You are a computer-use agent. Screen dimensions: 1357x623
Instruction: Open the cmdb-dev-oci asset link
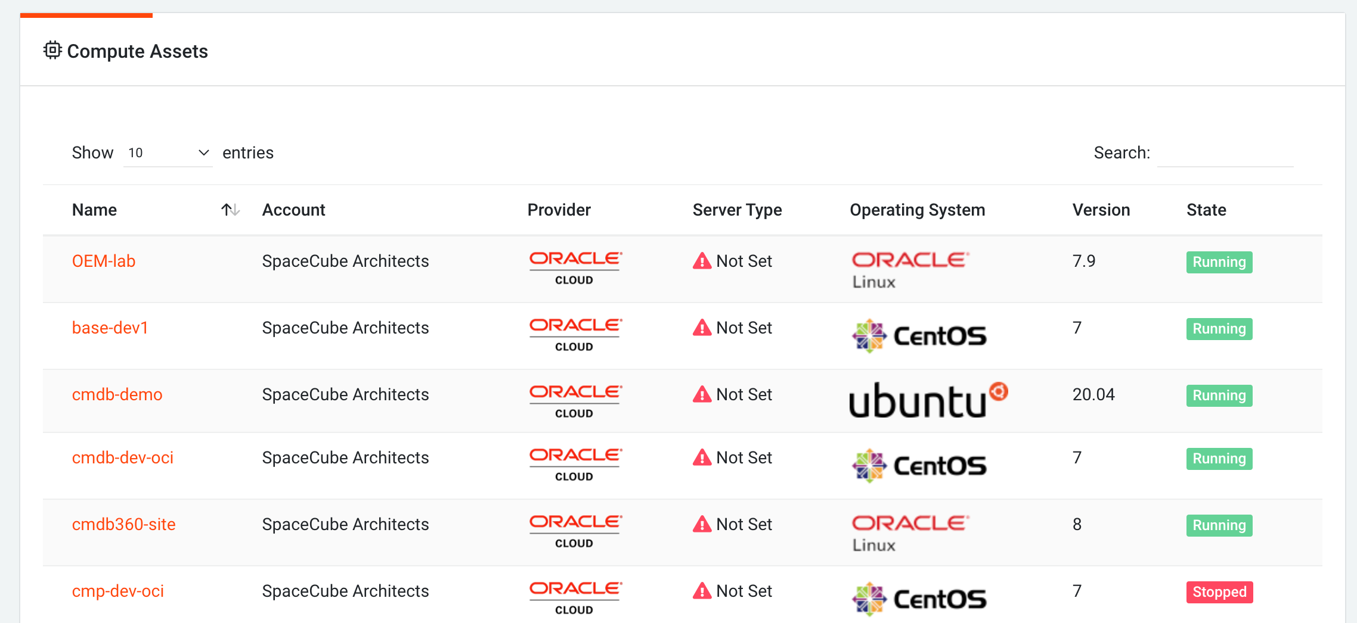[x=123, y=457]
